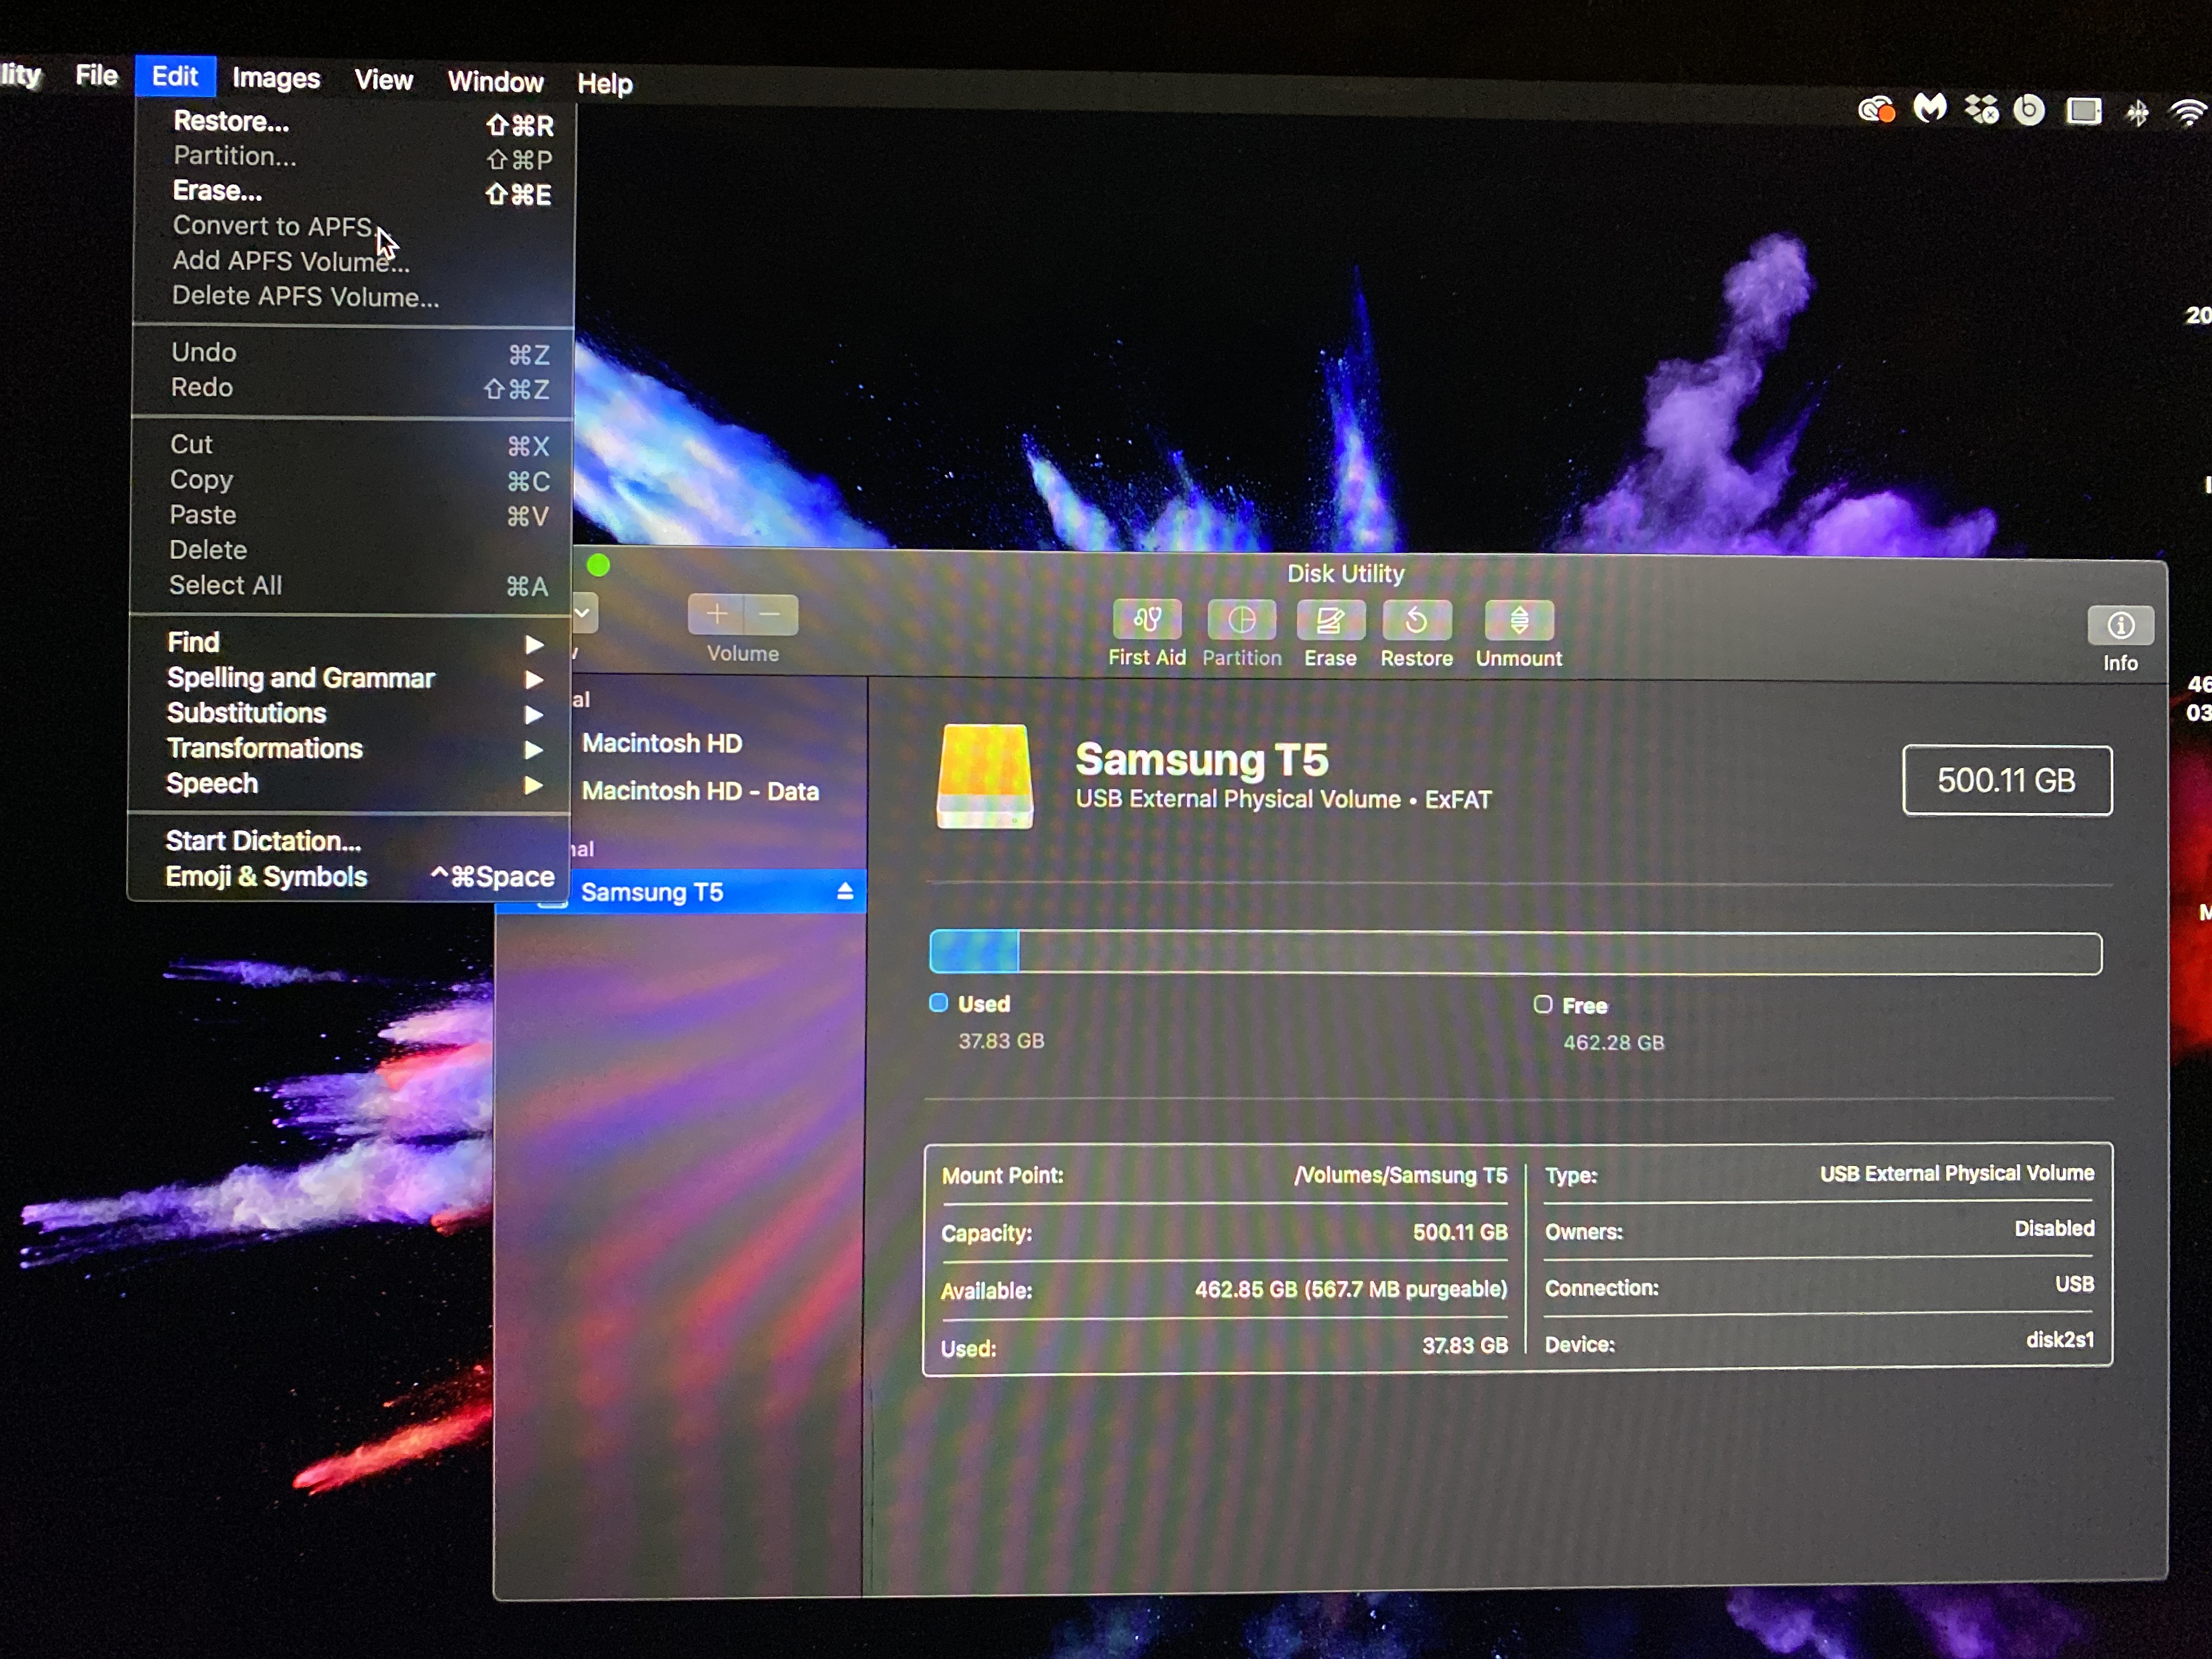Click the disk2s1 device value
2212x1659 pixels.
(2060, 1339)
